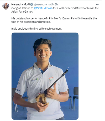
Task: Click the sponsor logo on shirt's left chest
Action: click(35, 79)
